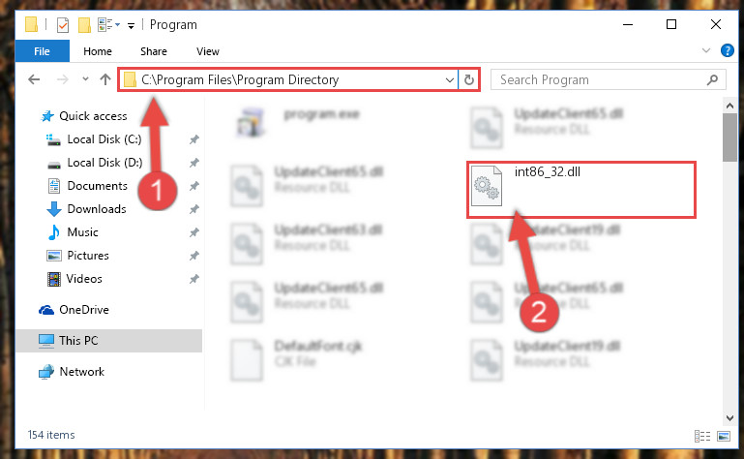Viewport: 744px width, 459px height.
Task: Expand the address bar history dropdown
Action: (x=449, y=79)
